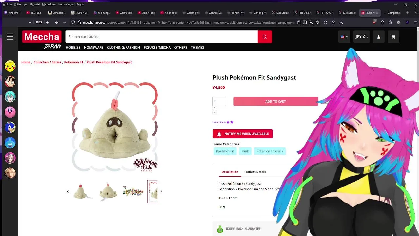Select the Kirby sidebar icon
The height and width of the screenshot is (236, 419).
click(x=10, y=112)
